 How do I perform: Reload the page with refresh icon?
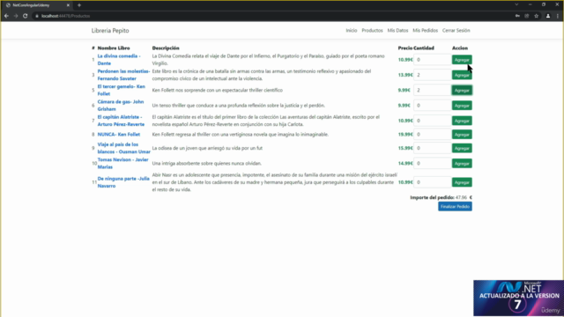click(26, 16)
